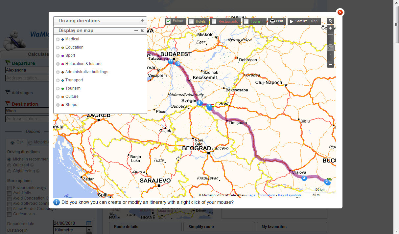Open the Simplify route tab
Image resolution: width=399 pixels, height=234 pixels.
219,227
